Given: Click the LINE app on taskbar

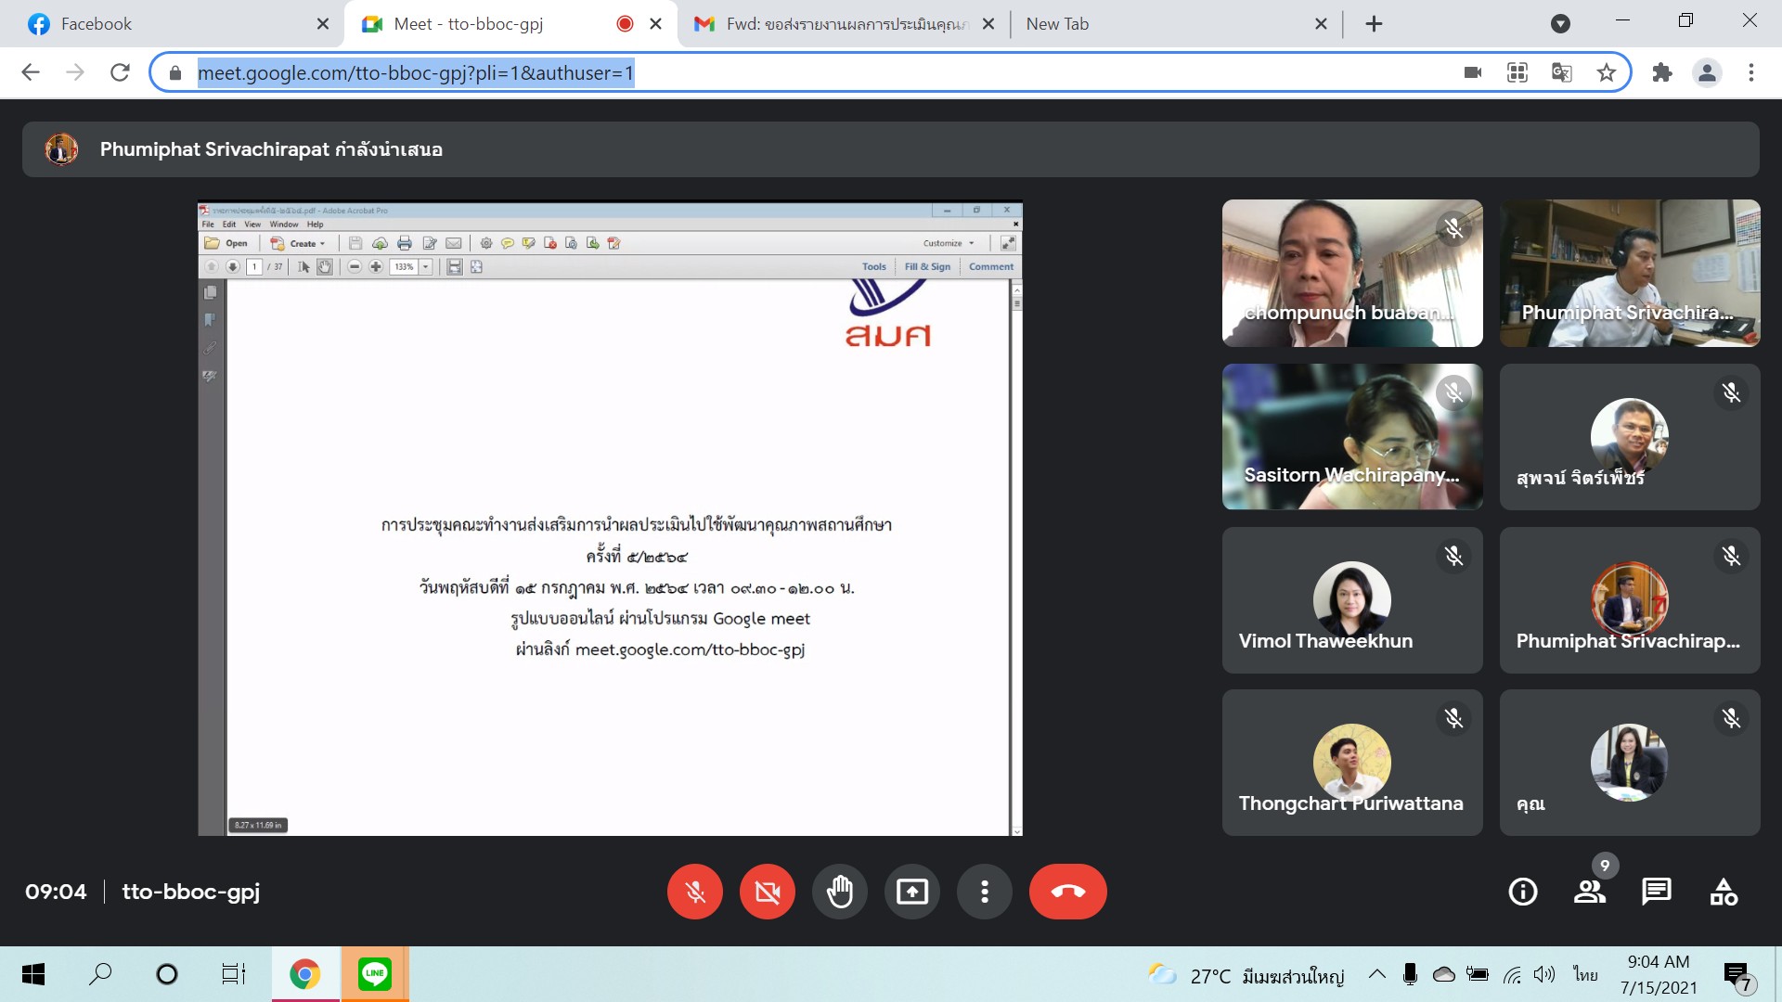Looking at the screenshot, I should coord(375,974).
